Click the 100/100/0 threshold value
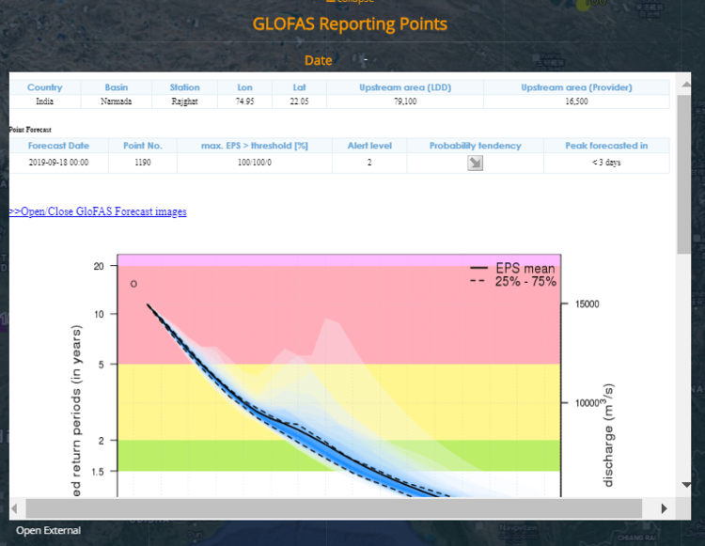Viewport: 705px width, 546px height. click(x=255, y=163)
